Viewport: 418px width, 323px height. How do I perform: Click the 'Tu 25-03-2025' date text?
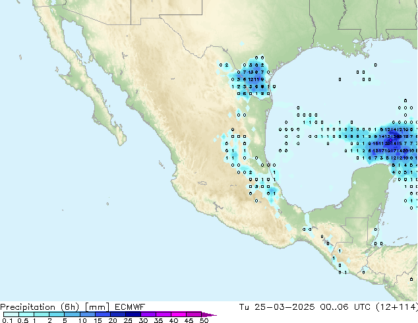click(x=277, y=307)
